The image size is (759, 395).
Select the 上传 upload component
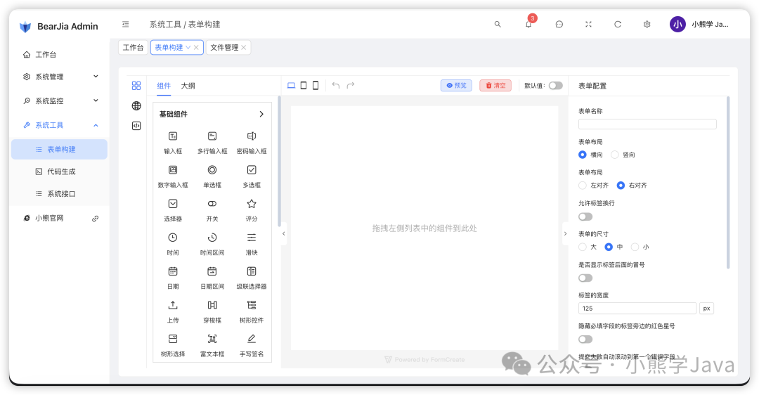pyautogui.click(x=173, y=312)
